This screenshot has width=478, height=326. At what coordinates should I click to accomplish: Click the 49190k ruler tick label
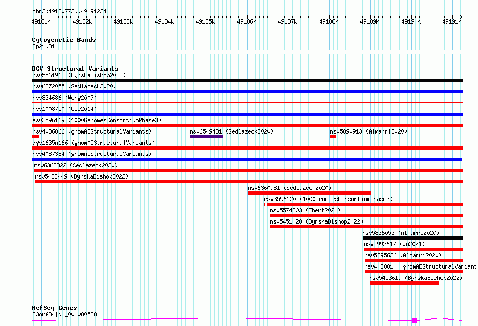[x=411, y=21]
